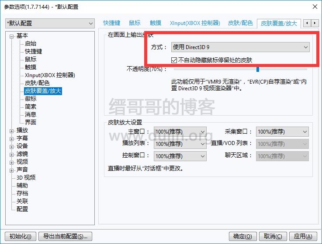Select the 基本 tree category
This screenshot has height=244, width=322.
point(22,35)
